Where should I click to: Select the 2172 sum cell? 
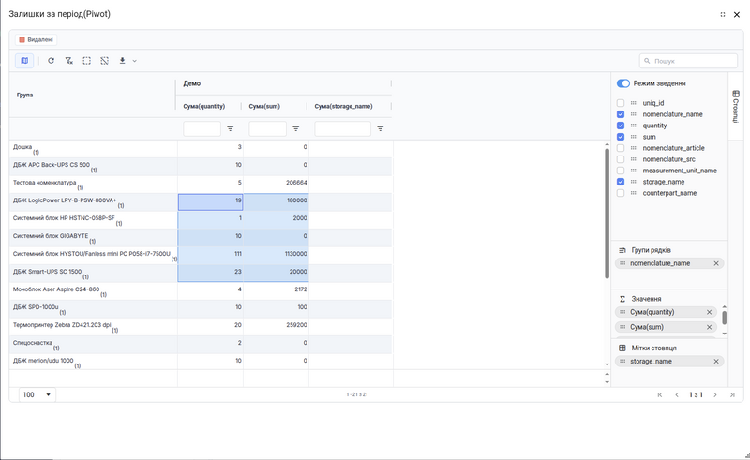click(276, 289)
